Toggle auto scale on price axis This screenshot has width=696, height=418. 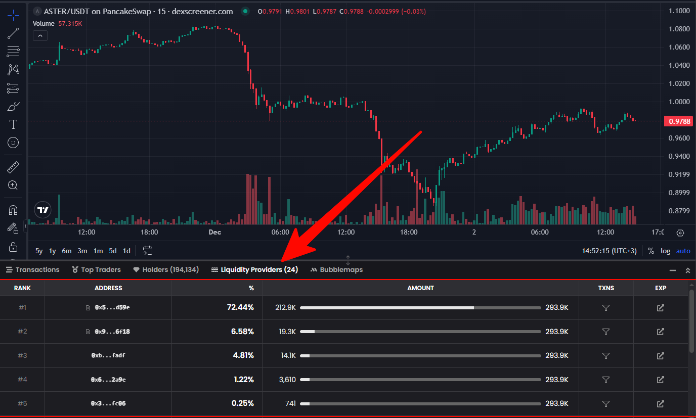coord(683,251)
